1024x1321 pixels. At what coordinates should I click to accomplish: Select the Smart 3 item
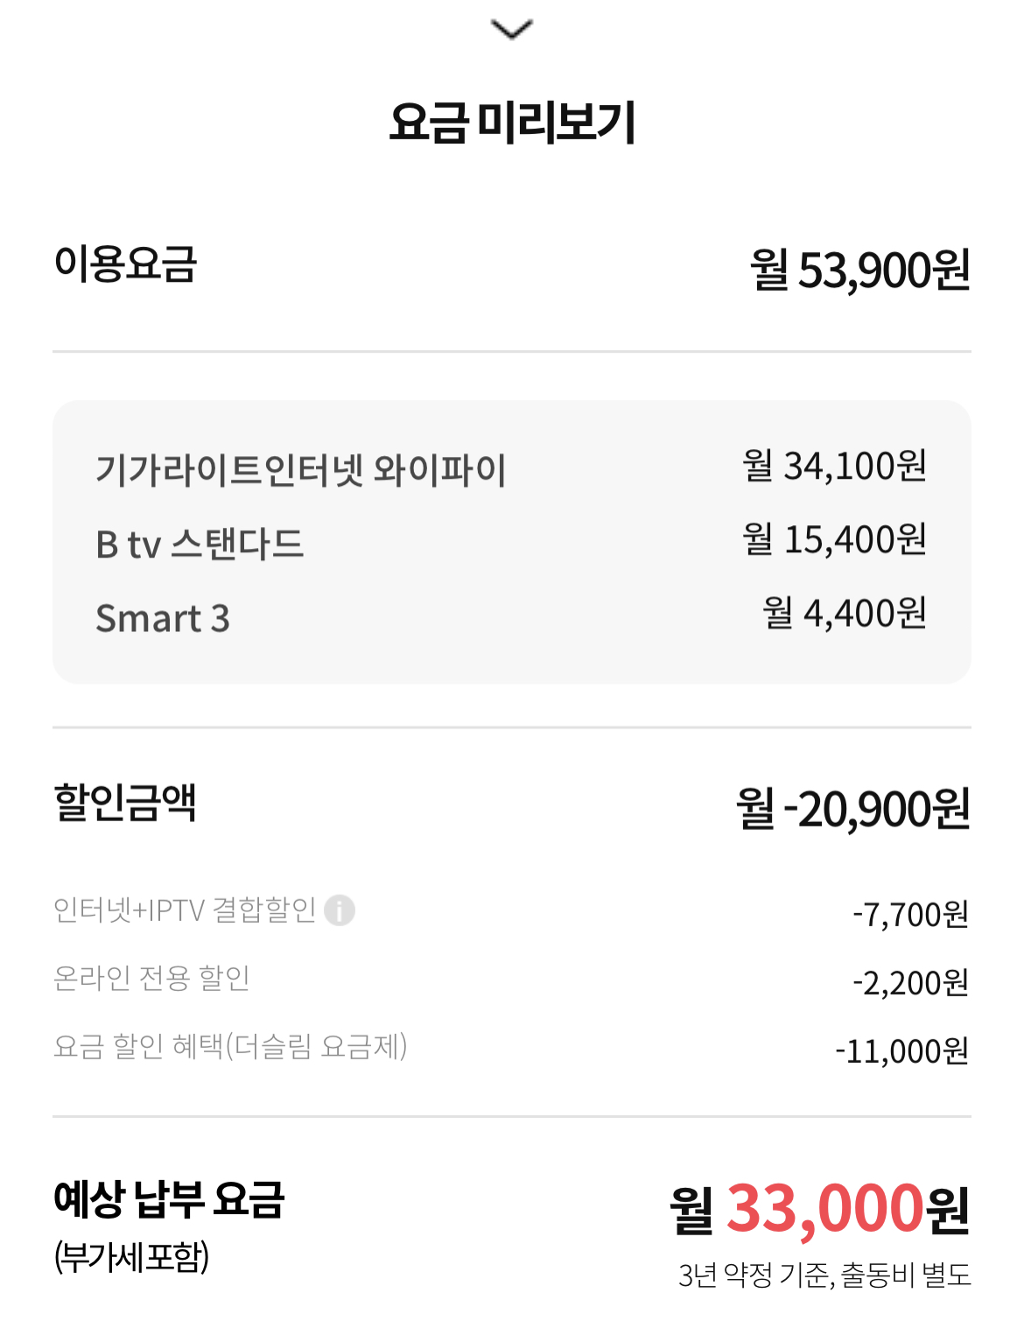(163, 618)
